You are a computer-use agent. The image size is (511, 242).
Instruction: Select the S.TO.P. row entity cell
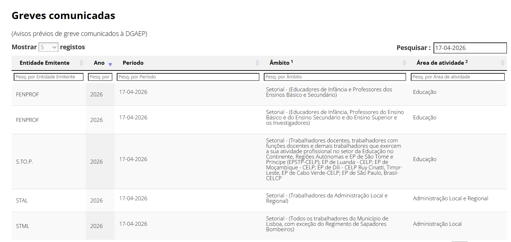click(25, 162)
